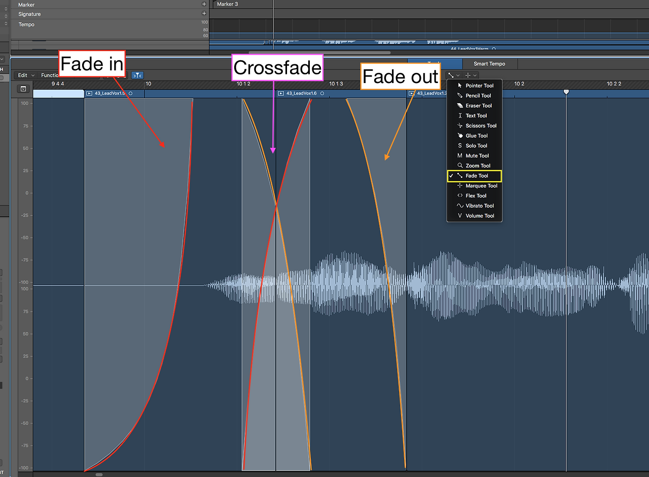Pick the Eraser Tool in the menu
649x477 pixels.
475,106
